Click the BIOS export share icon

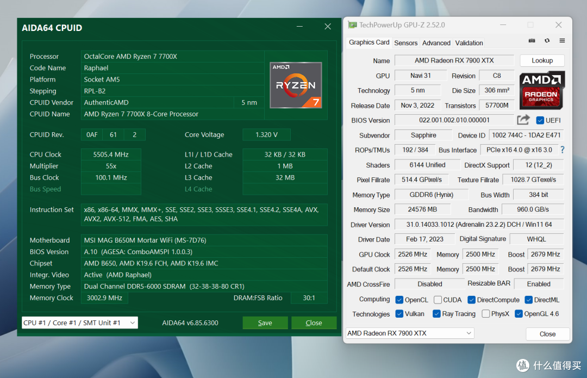(x=523, y=120)
